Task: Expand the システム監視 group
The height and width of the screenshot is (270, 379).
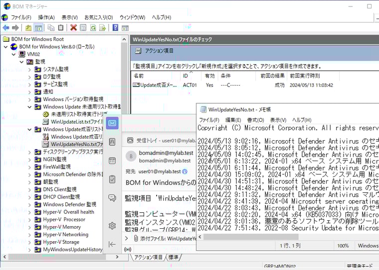Action: tap(29, 70)
